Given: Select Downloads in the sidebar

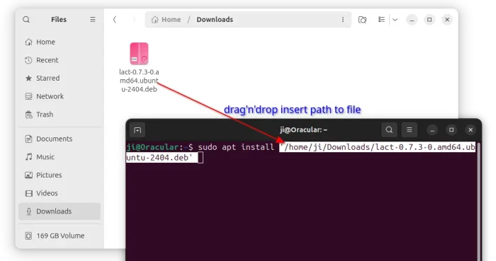Looking at the screenshot, I should [x=60, y=211].
